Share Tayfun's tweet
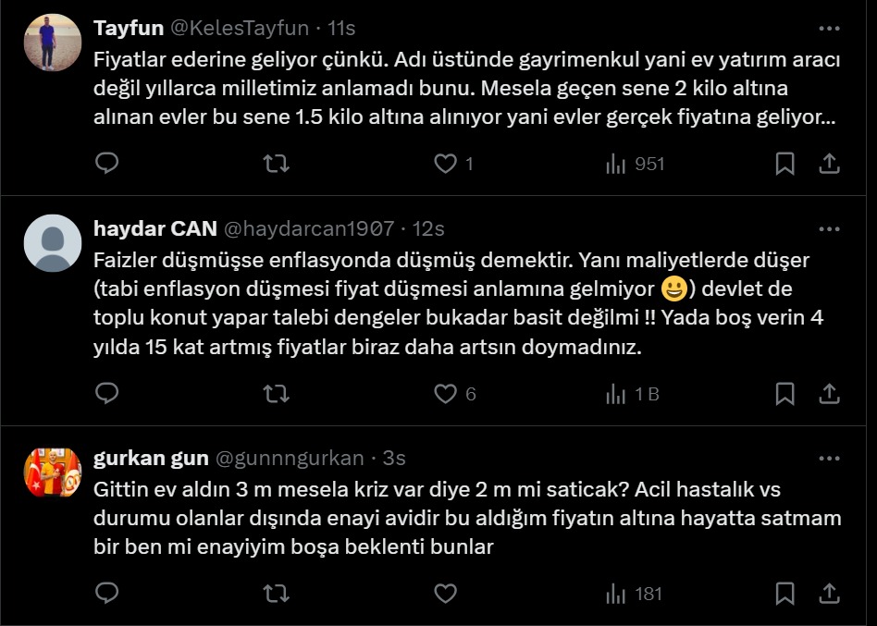Screen dimensions: 877x626 [x=830, y=164]
